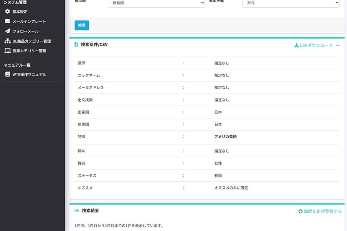The width and height of the screenshot is (347, 231).
Task: Click the sitemap icon beside DL商品カテゴリー管理
Action: tap(7, 41)
